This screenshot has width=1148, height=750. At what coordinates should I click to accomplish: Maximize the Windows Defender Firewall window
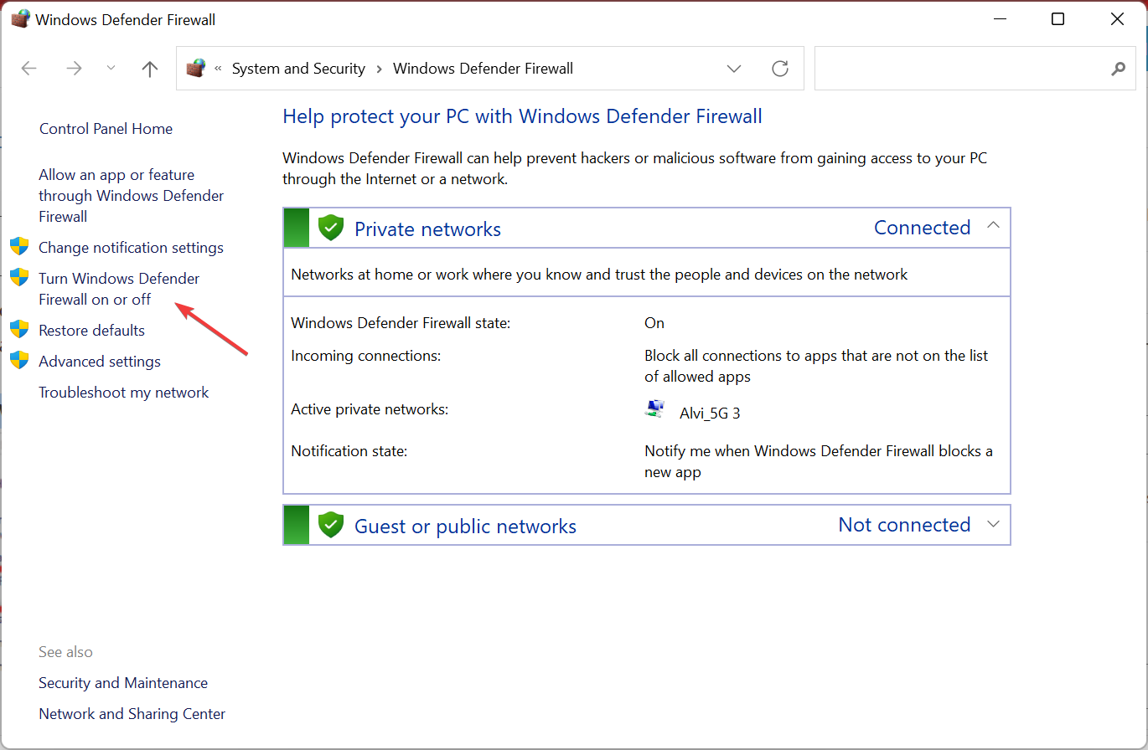pyautogui.click(x=1058, y=18)
